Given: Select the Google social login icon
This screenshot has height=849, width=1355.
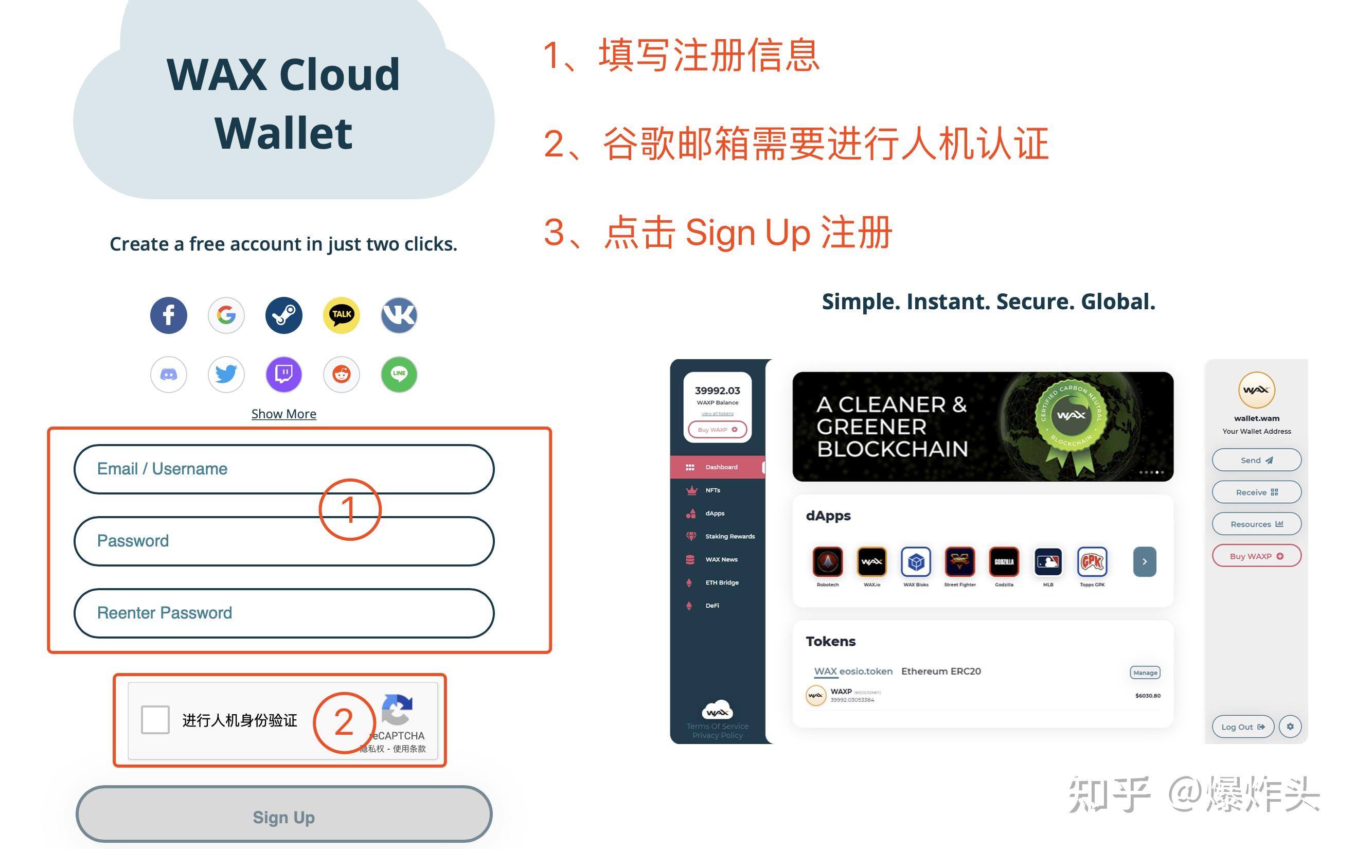Looking at the screenshot, I should [x=226, y=313].
